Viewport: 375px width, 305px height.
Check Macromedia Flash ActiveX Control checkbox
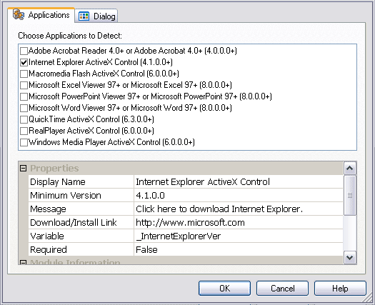click(24, 74)
